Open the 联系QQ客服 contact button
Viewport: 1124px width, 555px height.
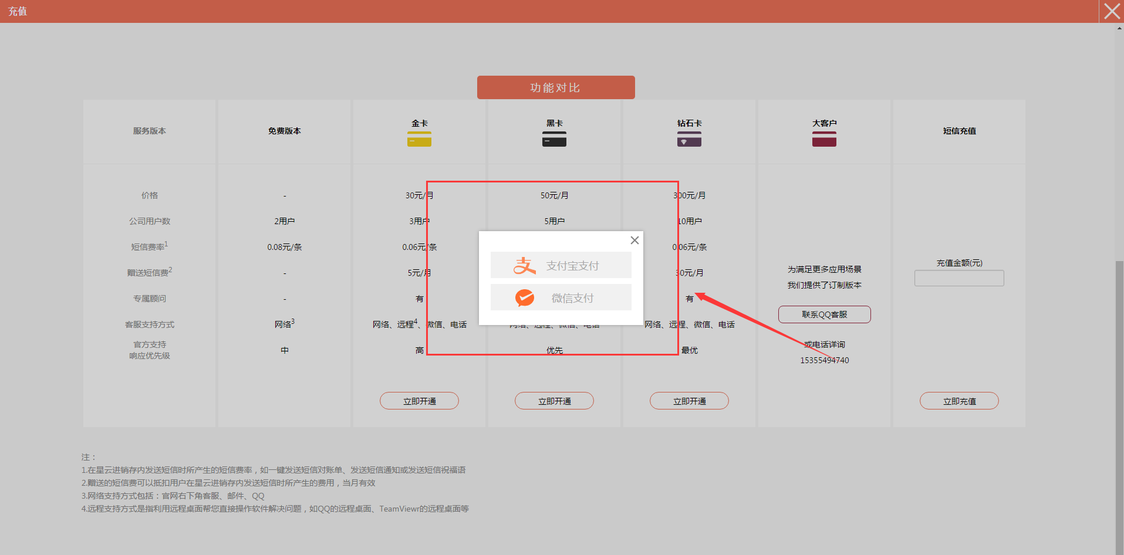click(824, 314)
